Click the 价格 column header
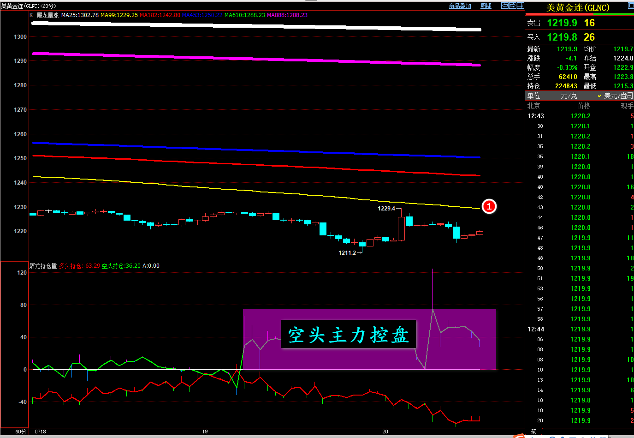Screen dimensions: 634x438 (584, 106)
